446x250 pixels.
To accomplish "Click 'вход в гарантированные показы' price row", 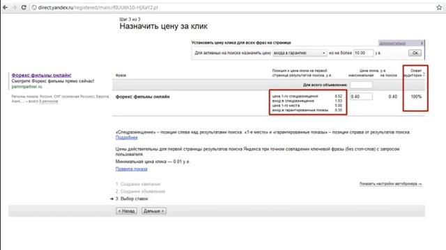I will point(307,110).
